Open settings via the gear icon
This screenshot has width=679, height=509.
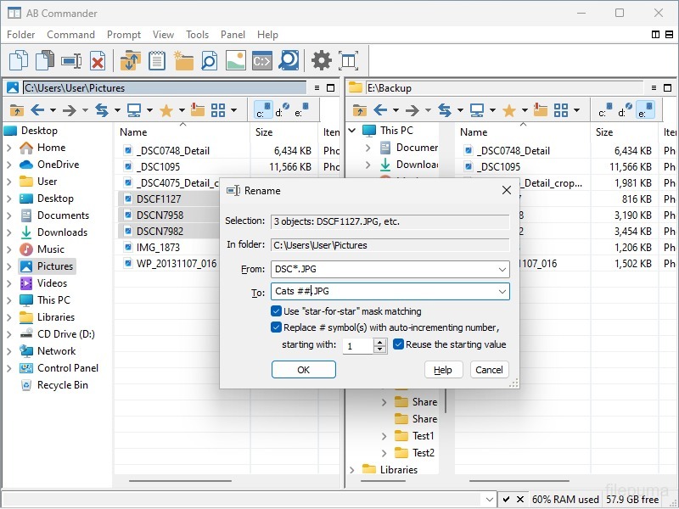click(x=321, y=60)
